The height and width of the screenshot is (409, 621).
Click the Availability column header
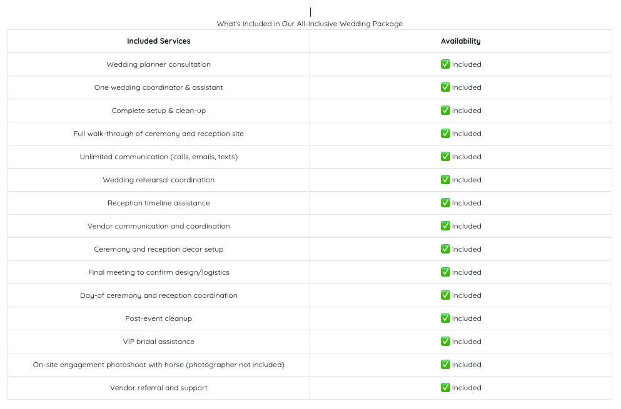point(461,41)
